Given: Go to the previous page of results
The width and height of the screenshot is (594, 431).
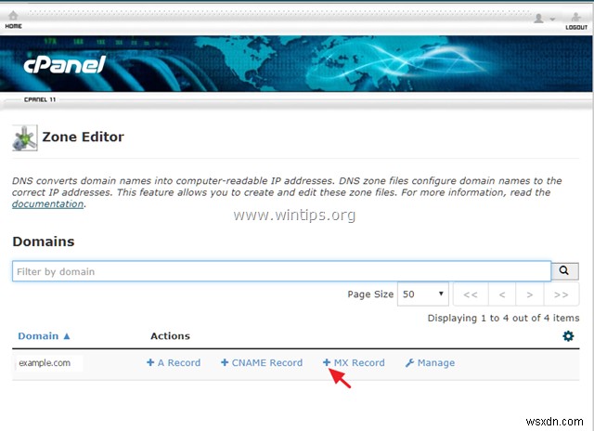Looking at the screenshot, I should coord(501,294).
